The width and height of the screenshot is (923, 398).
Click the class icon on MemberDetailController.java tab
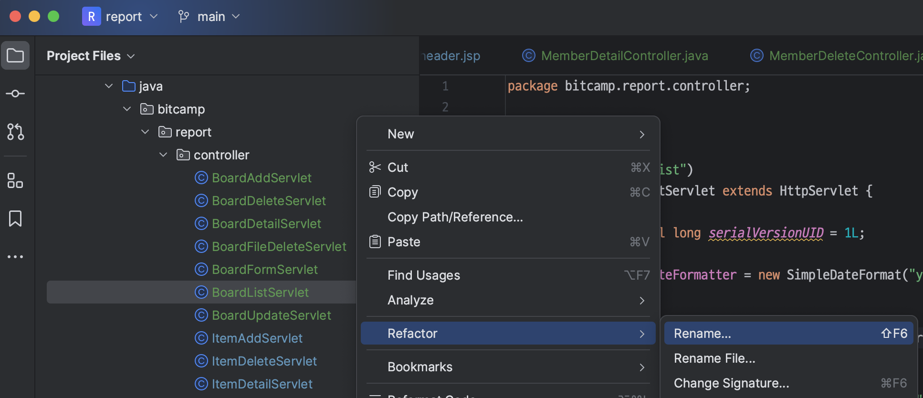click(529, 55)
